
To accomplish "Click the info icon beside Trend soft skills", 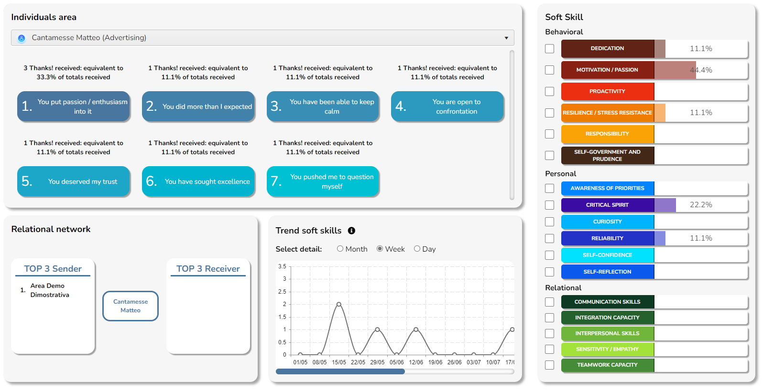I will (x=351, y=231).
